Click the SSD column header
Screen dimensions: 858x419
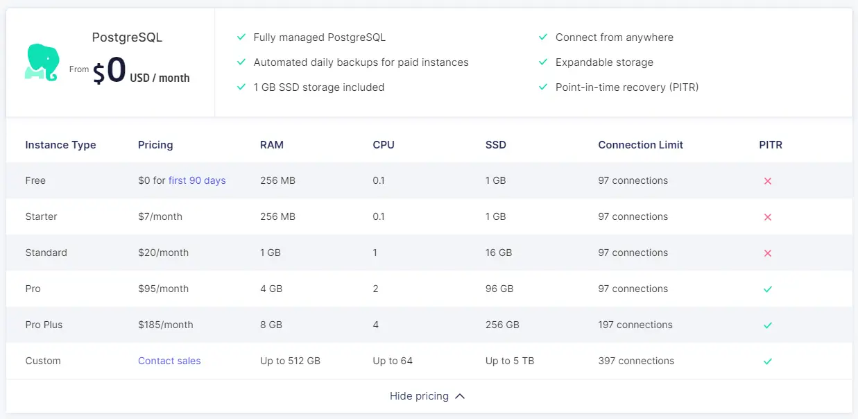(x=496, y=145)
